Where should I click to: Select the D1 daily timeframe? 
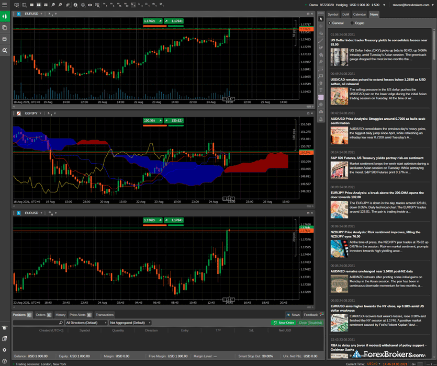[147, 5]
